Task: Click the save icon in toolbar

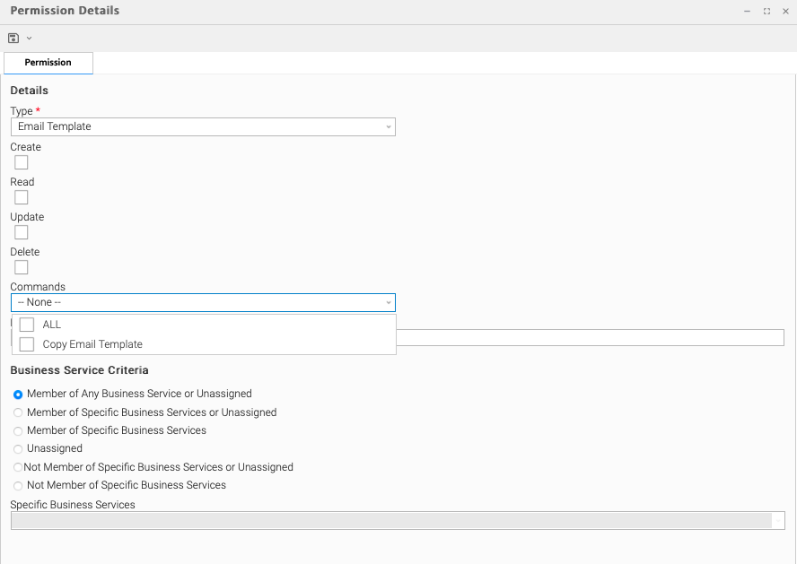Action: click(13, 39)
